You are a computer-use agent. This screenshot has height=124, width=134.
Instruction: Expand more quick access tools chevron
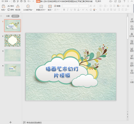33,1
